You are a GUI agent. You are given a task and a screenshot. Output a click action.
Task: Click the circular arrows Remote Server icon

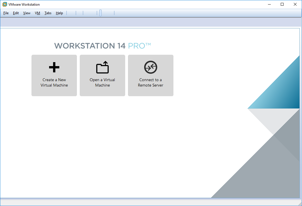pos(150,68)
